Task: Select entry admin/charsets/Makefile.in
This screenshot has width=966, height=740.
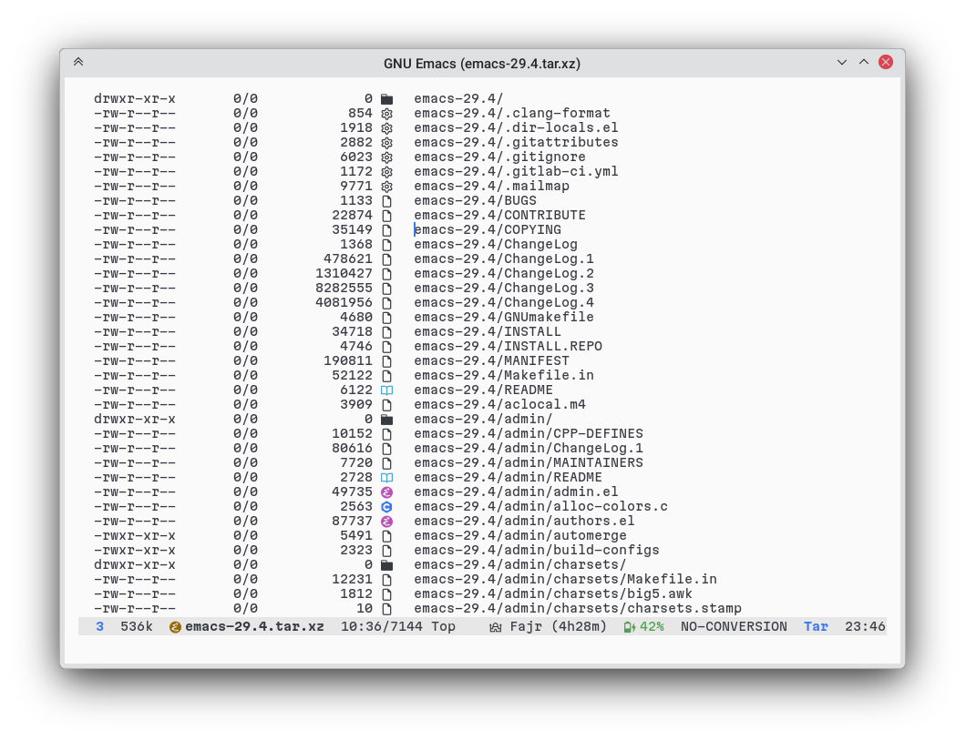Action: (x=565, y=580)
